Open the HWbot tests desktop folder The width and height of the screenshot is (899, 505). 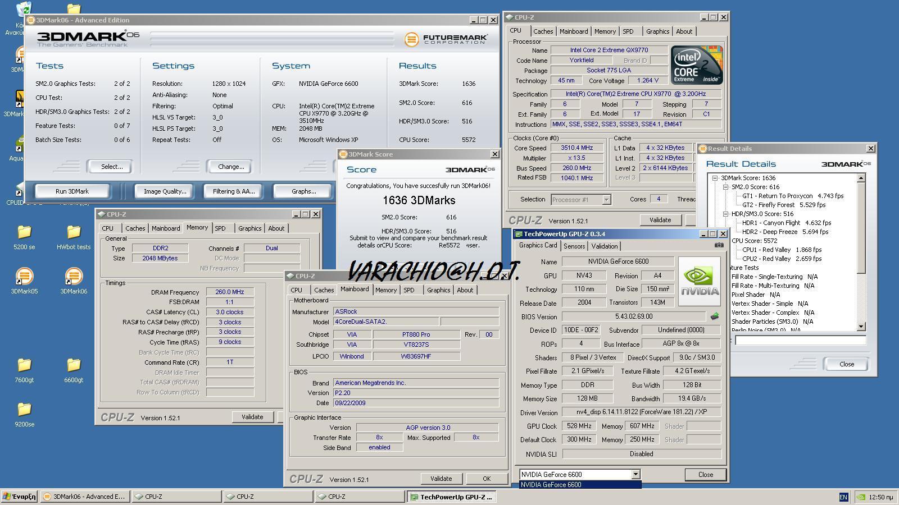[74, 237]
